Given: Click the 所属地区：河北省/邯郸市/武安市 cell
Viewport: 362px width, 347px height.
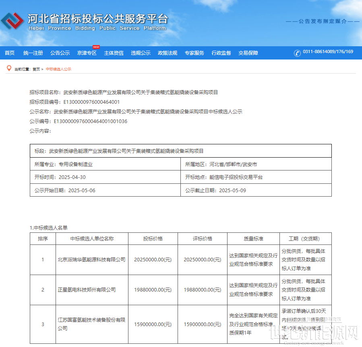Looking at the screenshot, I should 256,164.
